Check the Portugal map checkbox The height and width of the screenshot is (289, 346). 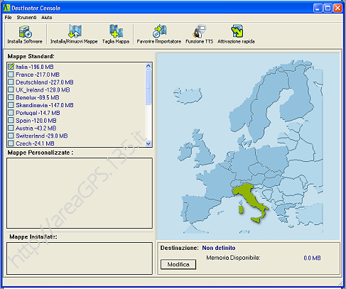coord(11,113)
